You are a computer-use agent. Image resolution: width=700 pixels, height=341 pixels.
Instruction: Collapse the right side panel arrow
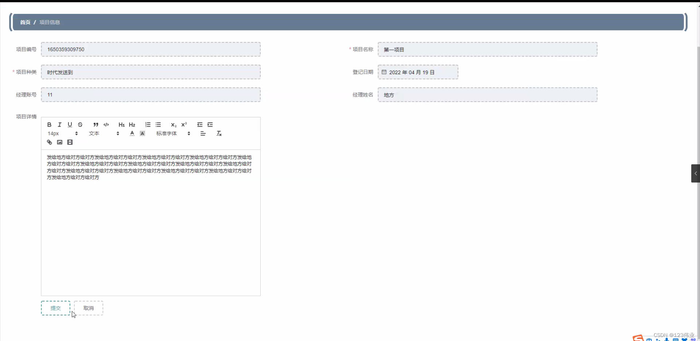[696, 173]
